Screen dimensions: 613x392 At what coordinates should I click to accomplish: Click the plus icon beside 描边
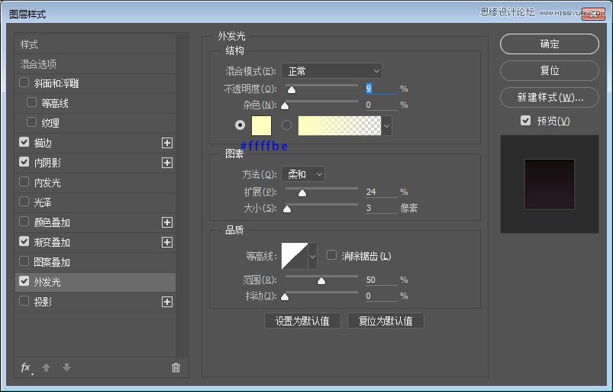point(167,143)
